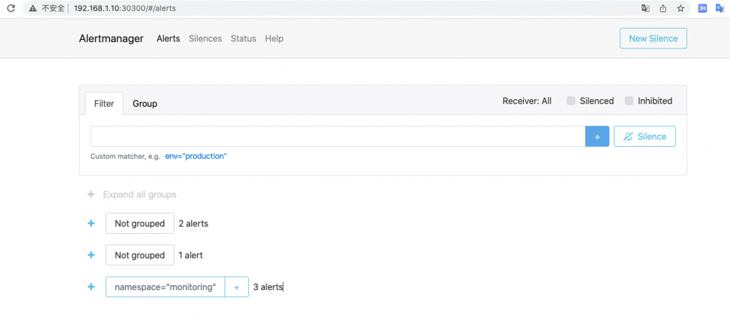Click the blue plus add-matcher button
This screenshot has width=730, height=335.
click(597, 136)
